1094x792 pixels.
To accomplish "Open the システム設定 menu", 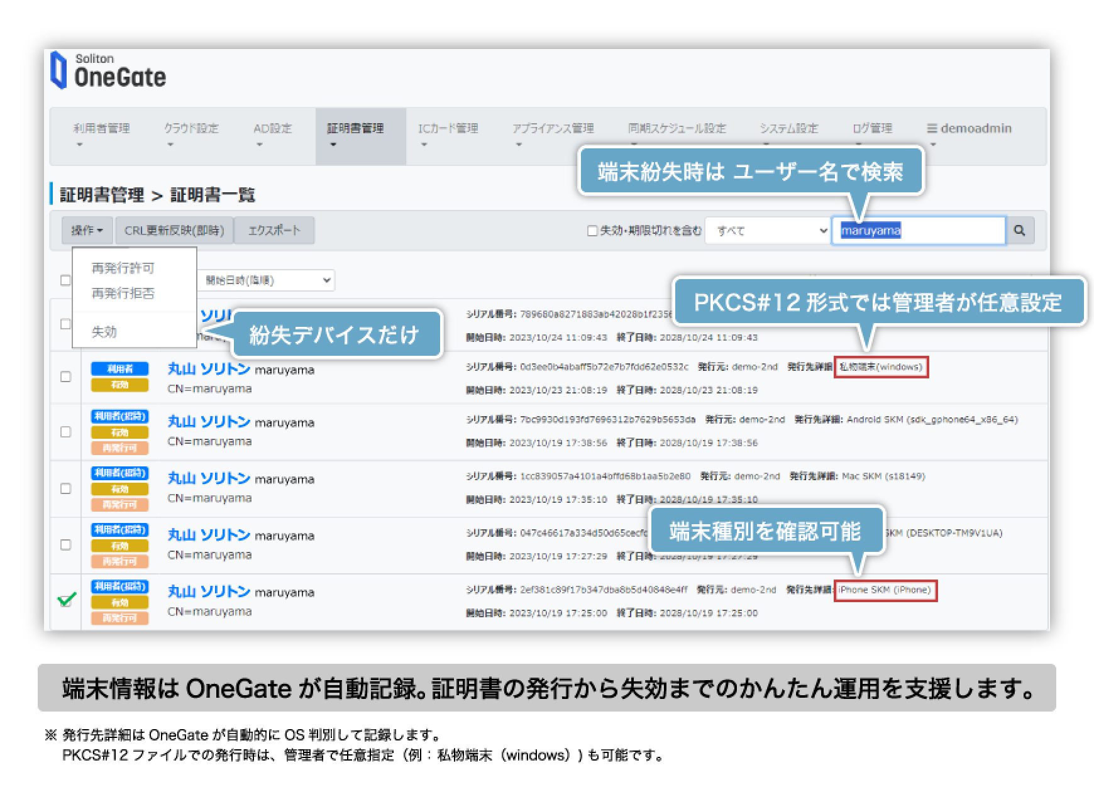I will 788,129.
